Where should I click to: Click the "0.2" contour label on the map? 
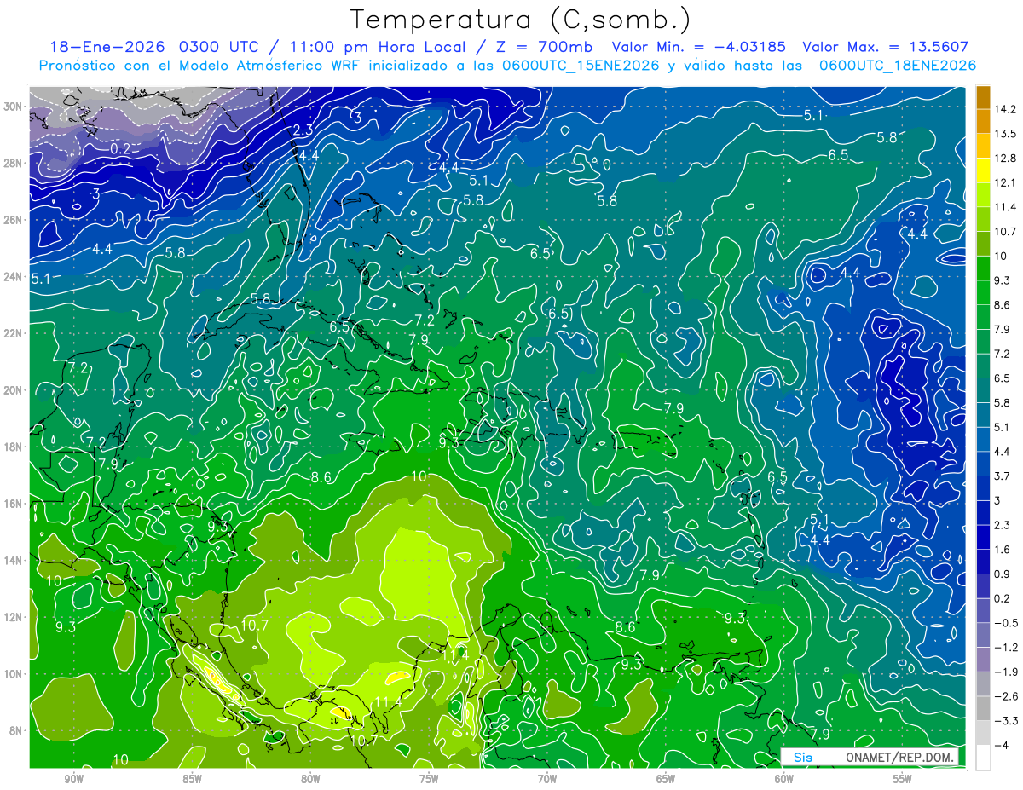[120, 149]
